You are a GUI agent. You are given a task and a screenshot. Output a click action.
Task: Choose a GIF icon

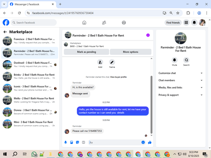tap(84, 142)
